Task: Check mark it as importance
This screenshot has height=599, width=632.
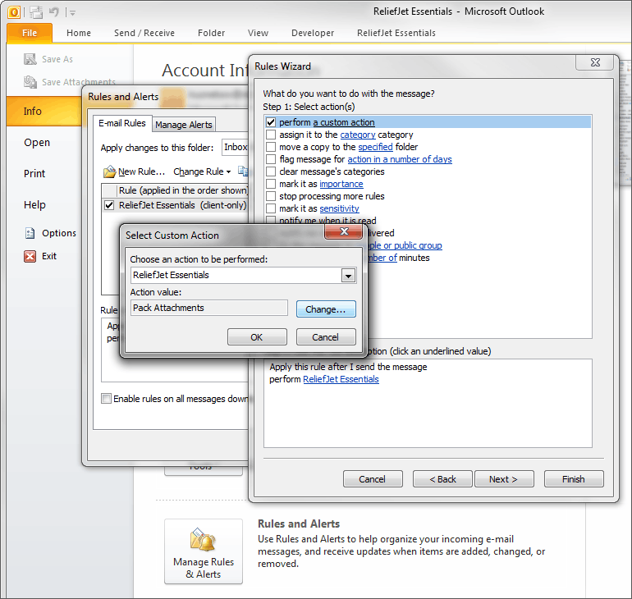Action: click(x=271, y=184)
